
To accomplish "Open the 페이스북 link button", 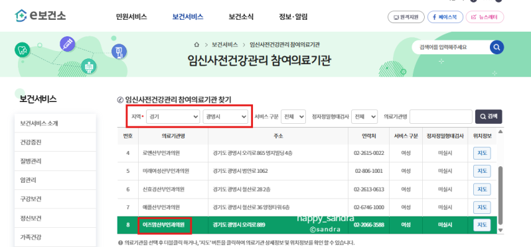I will pos(445,17).
